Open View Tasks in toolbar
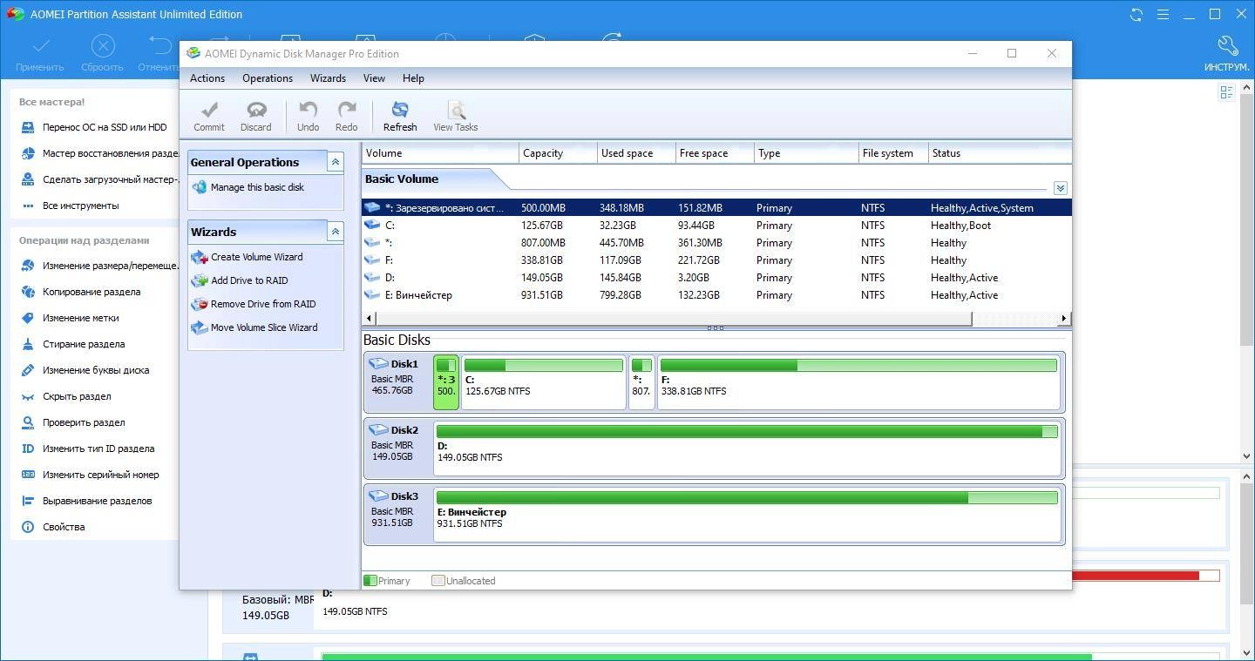 click(x=456, y=116)
